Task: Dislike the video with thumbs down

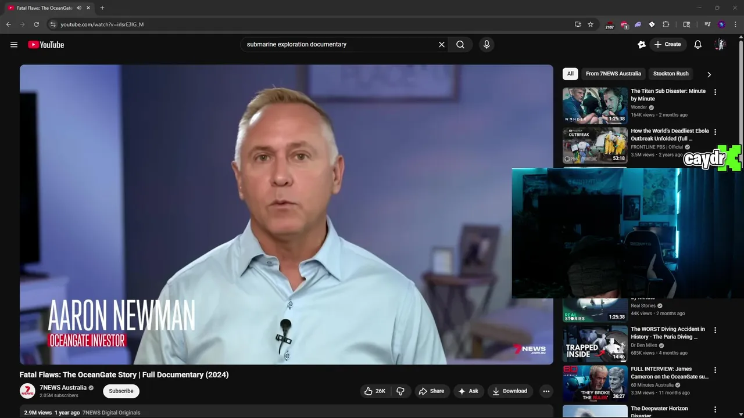Action: [x=400, y=391]
